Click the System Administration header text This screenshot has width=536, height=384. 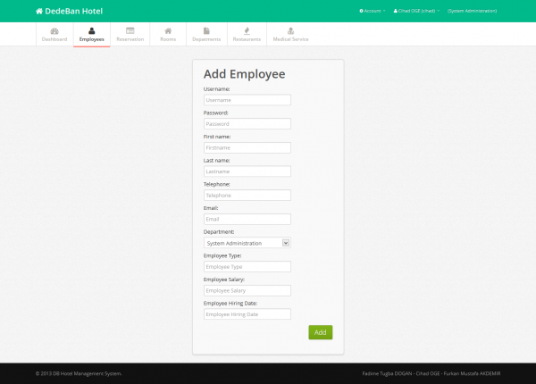click(472, 11)
